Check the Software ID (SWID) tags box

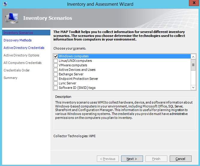[x=55, y=88]
